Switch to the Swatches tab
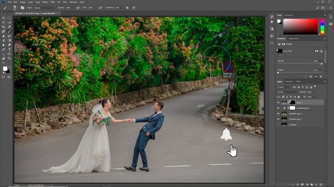 (x=289, y=15)
